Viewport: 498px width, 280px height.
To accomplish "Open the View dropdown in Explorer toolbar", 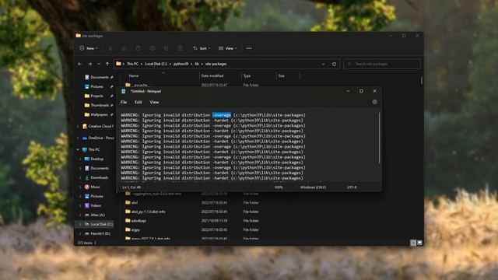I will coord(227,48).
